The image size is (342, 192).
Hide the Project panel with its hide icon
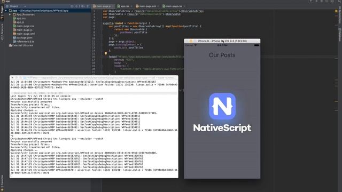tap(88, 6)
